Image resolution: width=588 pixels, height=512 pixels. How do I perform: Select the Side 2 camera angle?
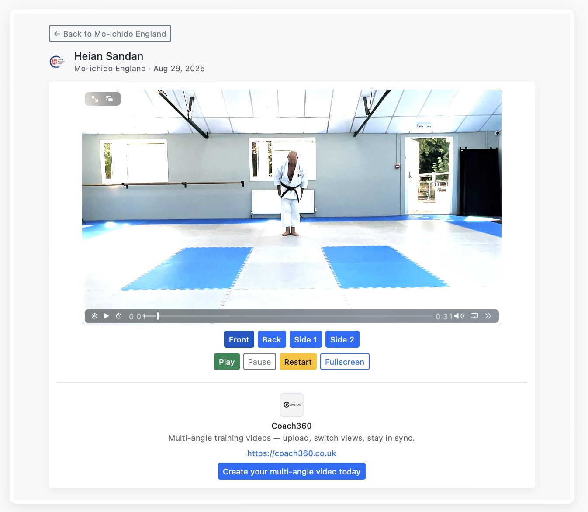pos(342,339)
